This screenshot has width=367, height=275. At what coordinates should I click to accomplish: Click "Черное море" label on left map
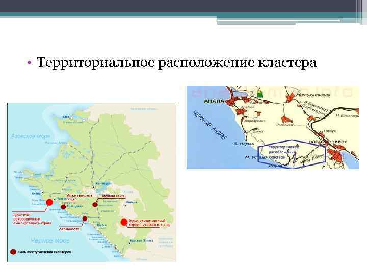click(x=50, y=240)
